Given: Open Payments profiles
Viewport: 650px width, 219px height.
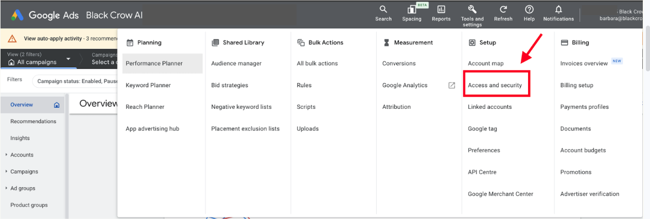Looking at the screenshot, I should click(x=584, y=107).
